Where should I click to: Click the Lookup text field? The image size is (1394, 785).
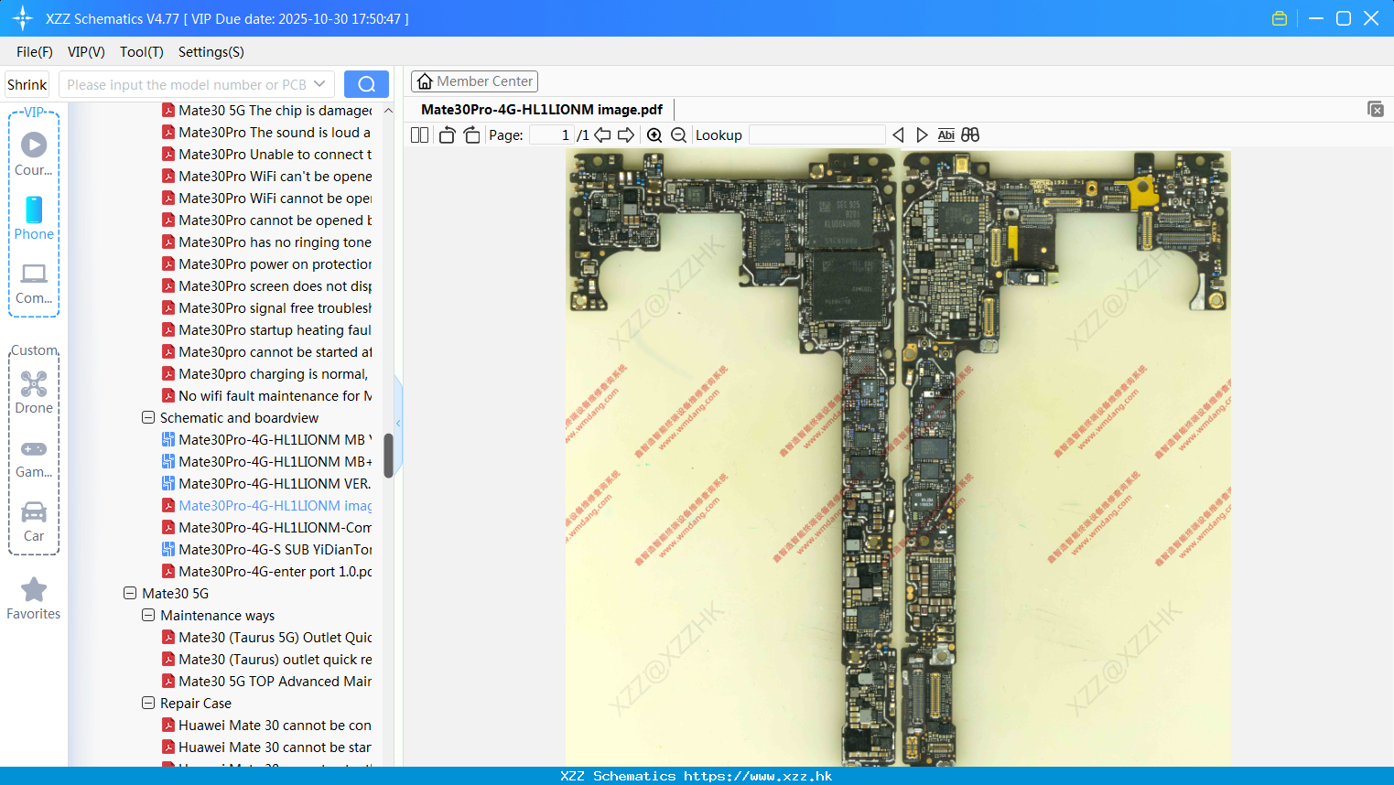pyautogui.click(x=817, y=134)
